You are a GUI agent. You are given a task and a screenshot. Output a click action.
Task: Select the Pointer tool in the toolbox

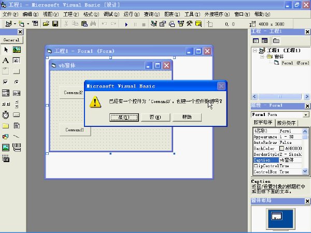[x=6, y=50]
